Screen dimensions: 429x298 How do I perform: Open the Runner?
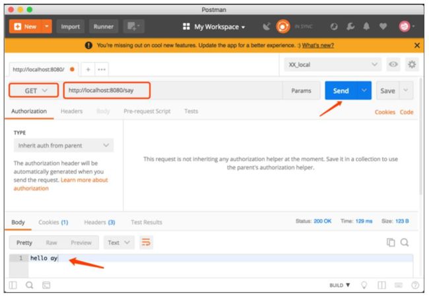104,26
